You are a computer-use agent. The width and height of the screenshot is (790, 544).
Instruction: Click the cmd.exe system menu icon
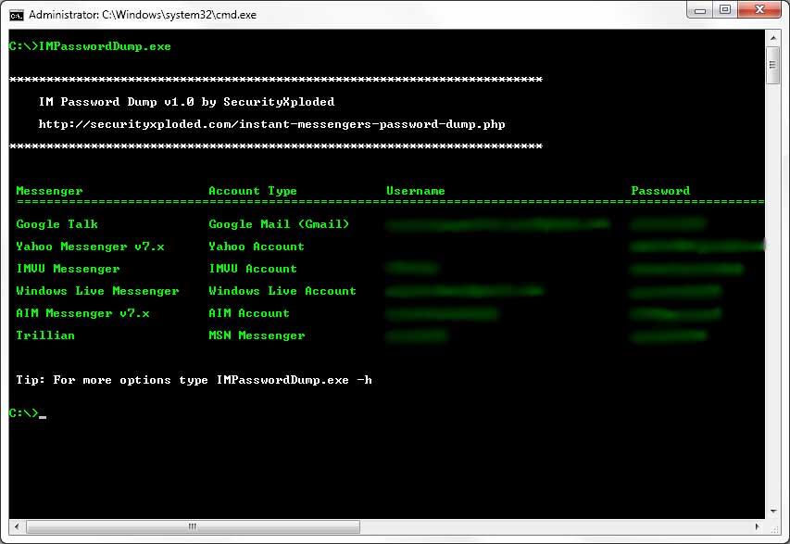(x=16, y=15)
